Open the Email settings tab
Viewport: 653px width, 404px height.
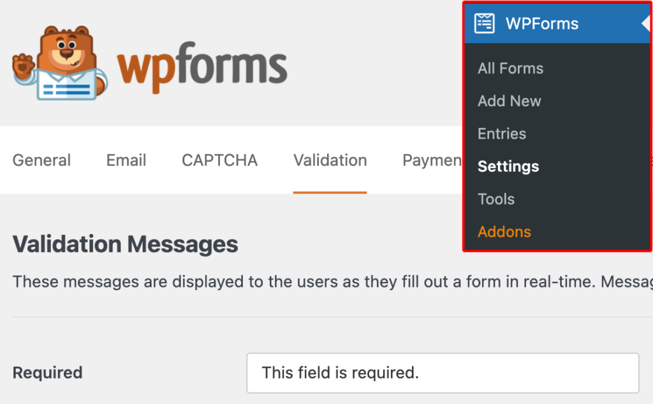pos(126,160)
